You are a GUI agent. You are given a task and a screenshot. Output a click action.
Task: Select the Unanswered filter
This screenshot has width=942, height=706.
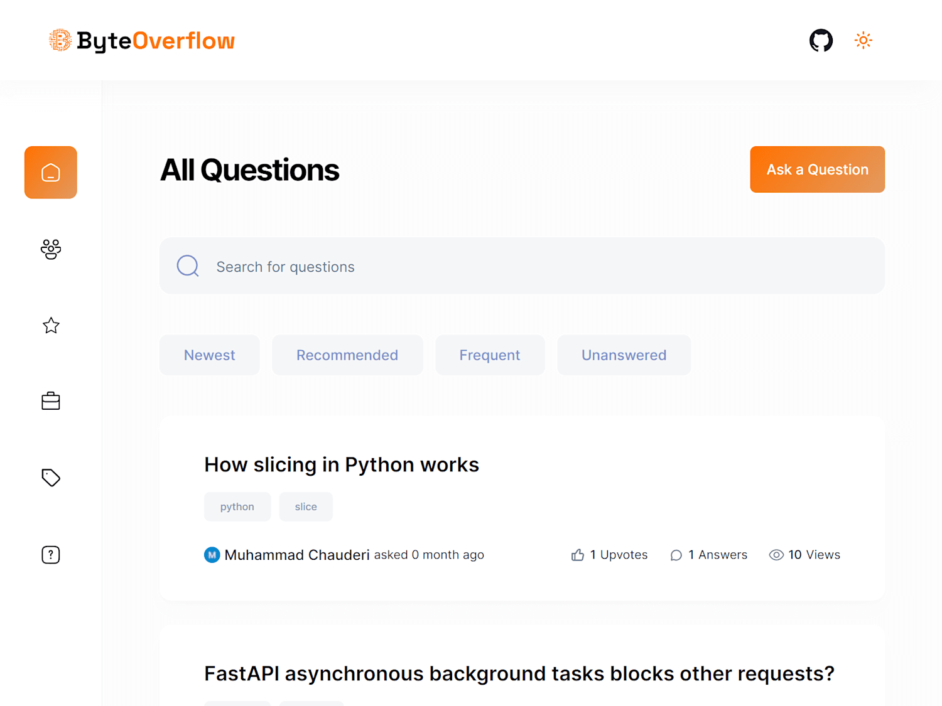[x=624, y=355]
